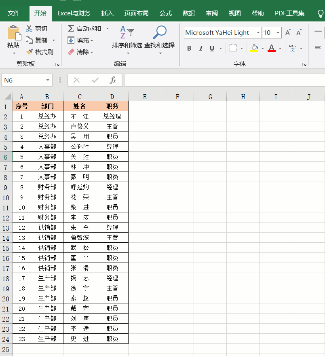
Task: Apply the yellow fill color bucket
Action: point(254,48)
